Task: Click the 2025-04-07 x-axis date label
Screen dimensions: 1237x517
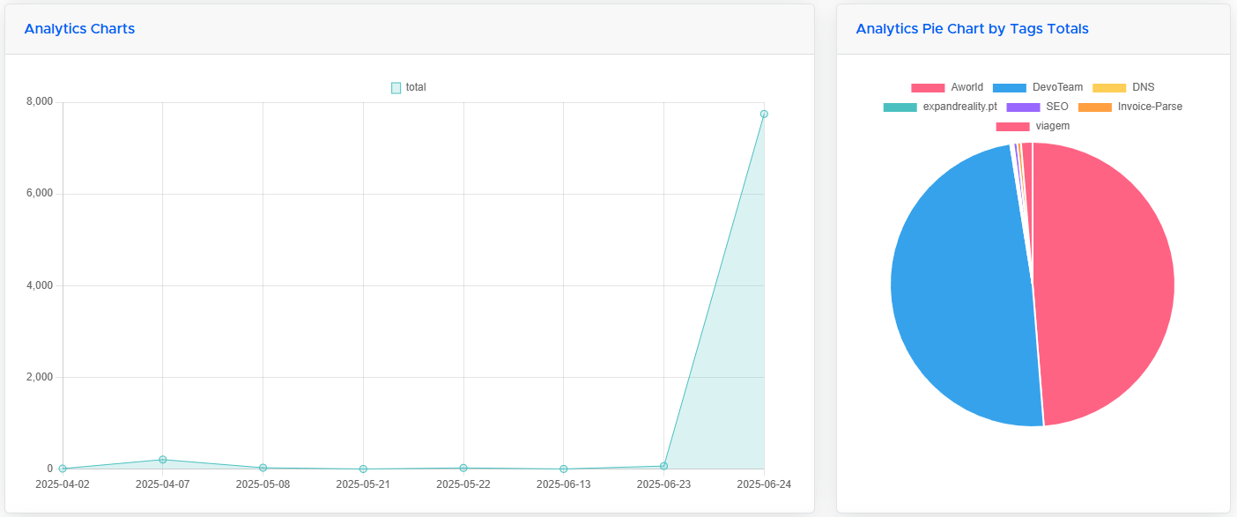Action: tap(163, 484)
